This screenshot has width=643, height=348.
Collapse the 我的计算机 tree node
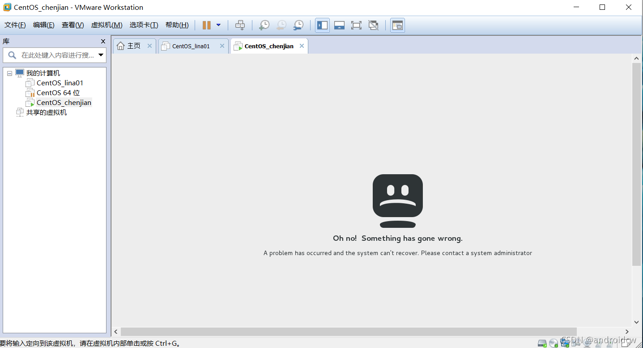pyautogui.click(x=9, y=73)
